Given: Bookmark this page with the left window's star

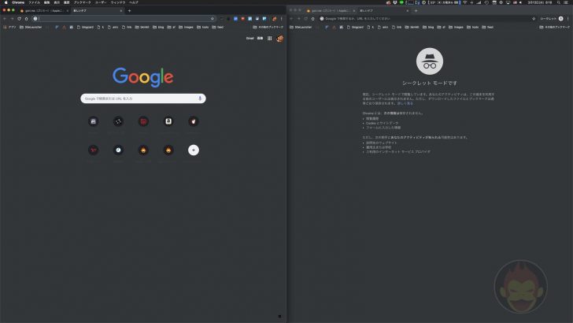Looking at the screenshot, I should click(213, 19).
